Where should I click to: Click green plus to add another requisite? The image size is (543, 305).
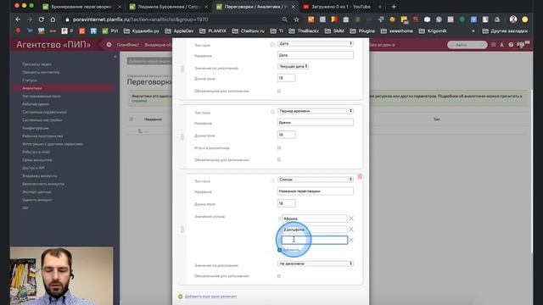point(180,297)
